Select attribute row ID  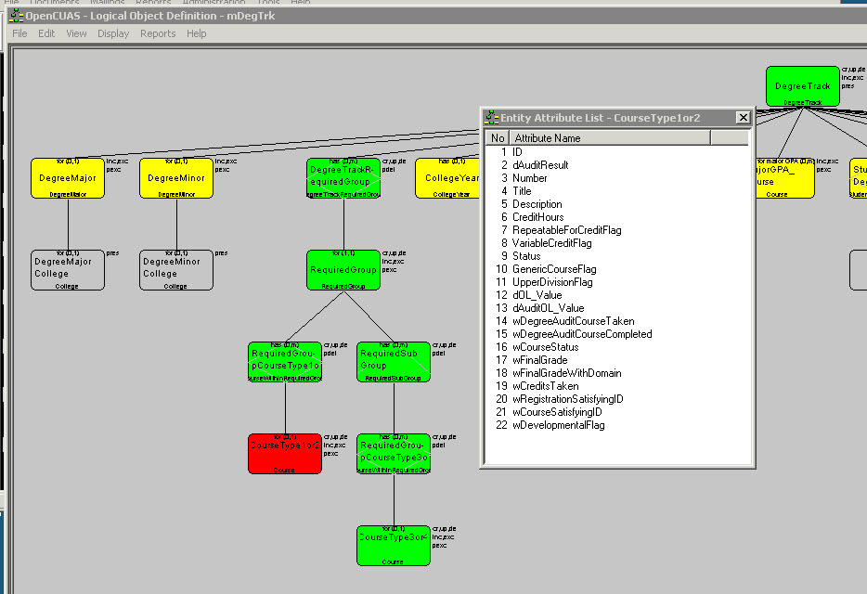click(x=617, y=152)
